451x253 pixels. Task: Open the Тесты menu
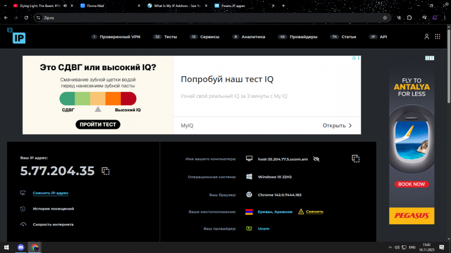[165, 37]
